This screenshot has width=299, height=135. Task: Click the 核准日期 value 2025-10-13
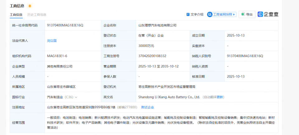[236, 77]
